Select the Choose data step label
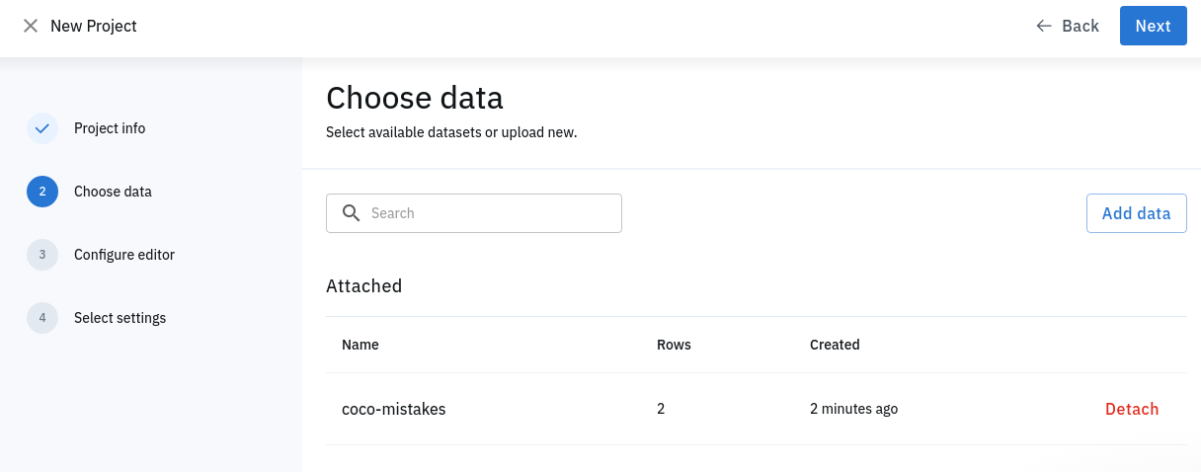Screen dimensions: 1201x472 pos(113,192)
